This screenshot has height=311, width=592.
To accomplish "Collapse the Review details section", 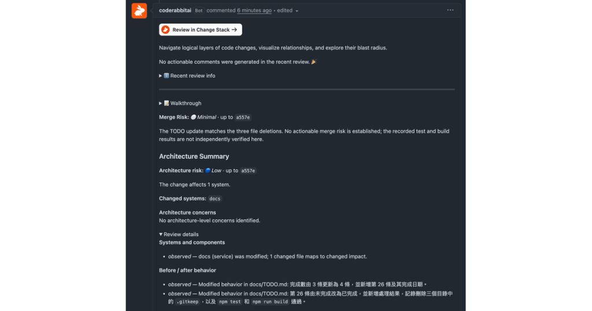I will click(x=179, y=234).
